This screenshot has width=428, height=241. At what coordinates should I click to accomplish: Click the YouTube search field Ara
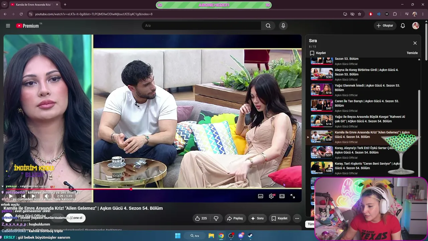201,26
